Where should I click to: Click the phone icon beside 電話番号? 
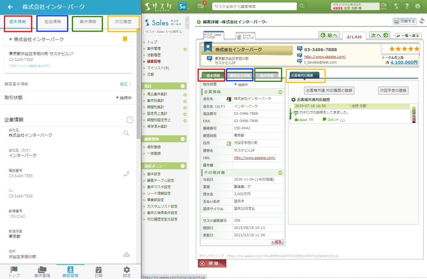(x=126, y=174)
